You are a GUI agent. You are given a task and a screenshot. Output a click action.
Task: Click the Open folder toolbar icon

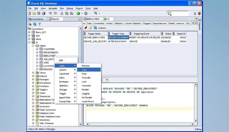(34, 13)
